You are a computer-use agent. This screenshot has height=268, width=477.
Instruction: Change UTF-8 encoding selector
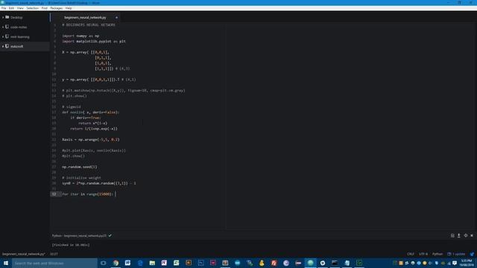423,254
